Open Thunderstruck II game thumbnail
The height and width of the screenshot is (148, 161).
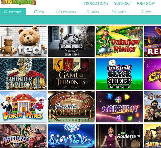point(23,74)
